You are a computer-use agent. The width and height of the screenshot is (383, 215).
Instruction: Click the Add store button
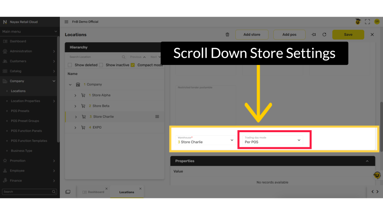point(252,35)
